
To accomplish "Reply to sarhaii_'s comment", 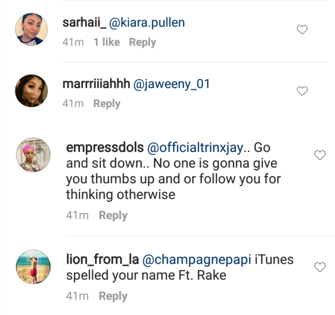I will tap(142, 42).
